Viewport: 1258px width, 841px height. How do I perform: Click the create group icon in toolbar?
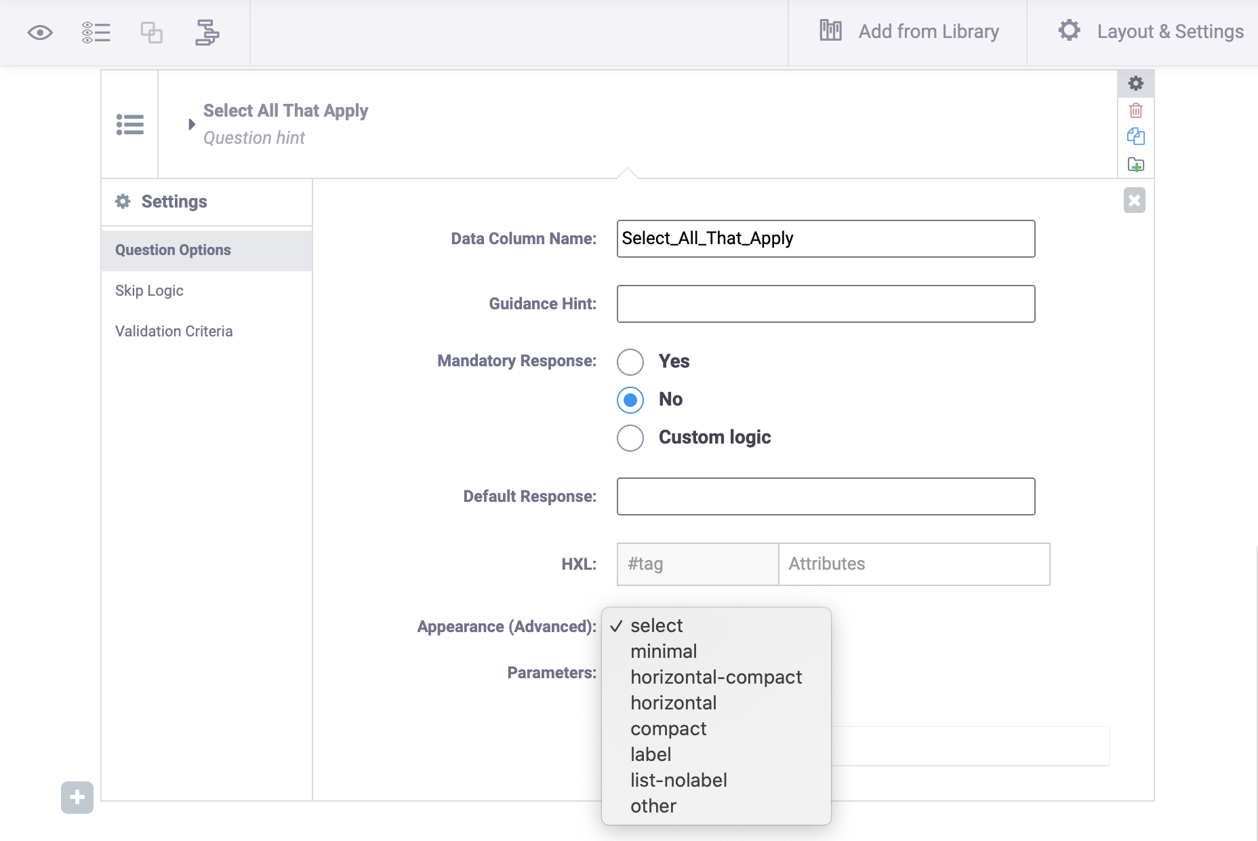pos(151,33)
